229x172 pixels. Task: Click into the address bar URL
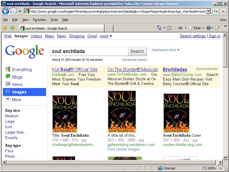[118, 11]
